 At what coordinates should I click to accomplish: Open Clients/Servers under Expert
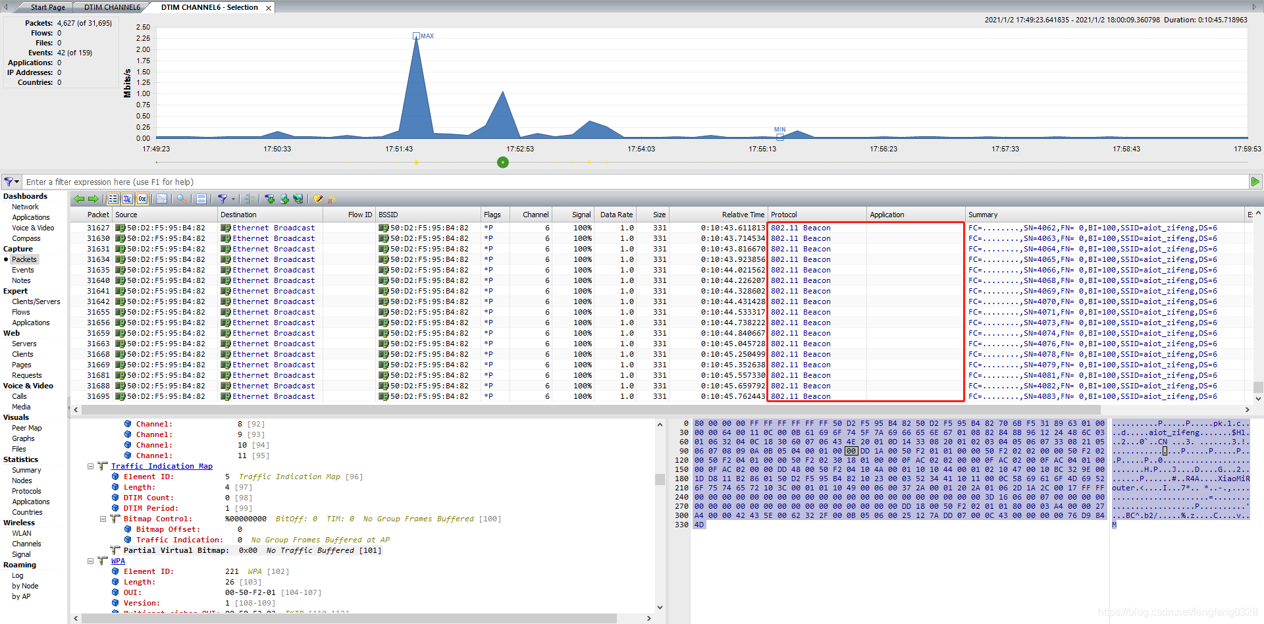click(x=36, y=301)
